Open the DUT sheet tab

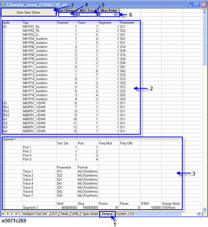(54, 214)
